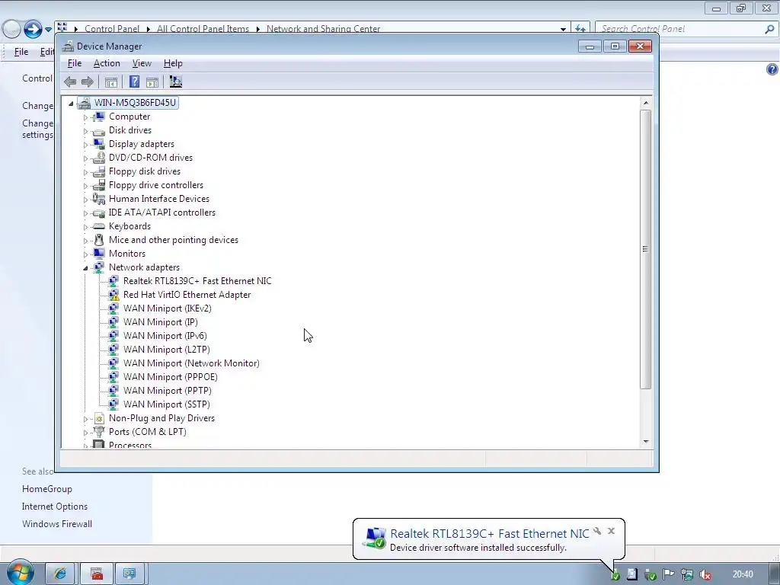Click All Control Panel Items breadcrumb

[203, 29]
